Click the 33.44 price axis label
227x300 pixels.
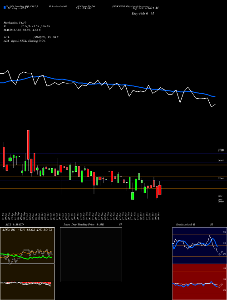coord(221,178)
